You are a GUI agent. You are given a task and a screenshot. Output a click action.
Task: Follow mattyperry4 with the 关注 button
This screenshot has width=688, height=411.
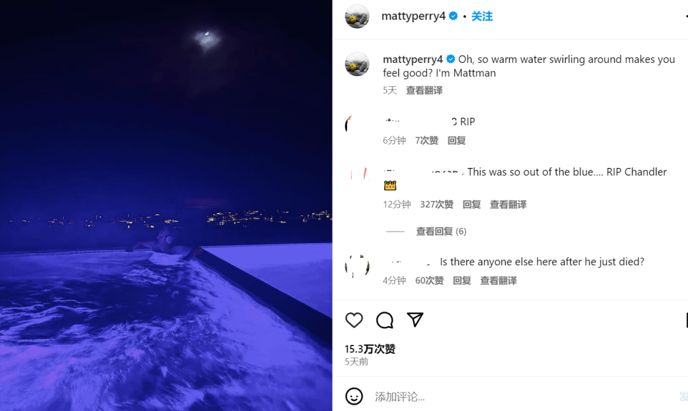[482, 16]
